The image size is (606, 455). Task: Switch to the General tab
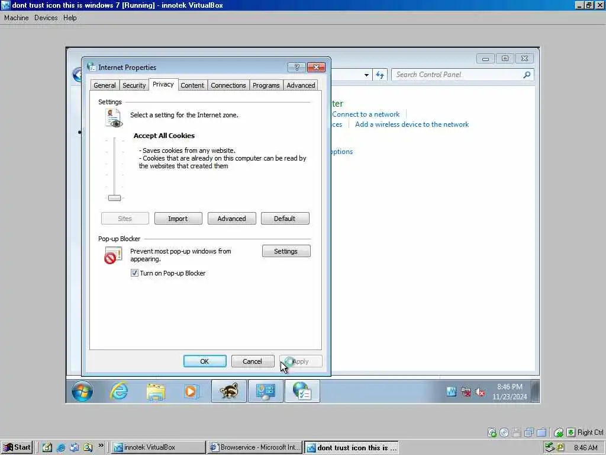(x=104, y=85)
